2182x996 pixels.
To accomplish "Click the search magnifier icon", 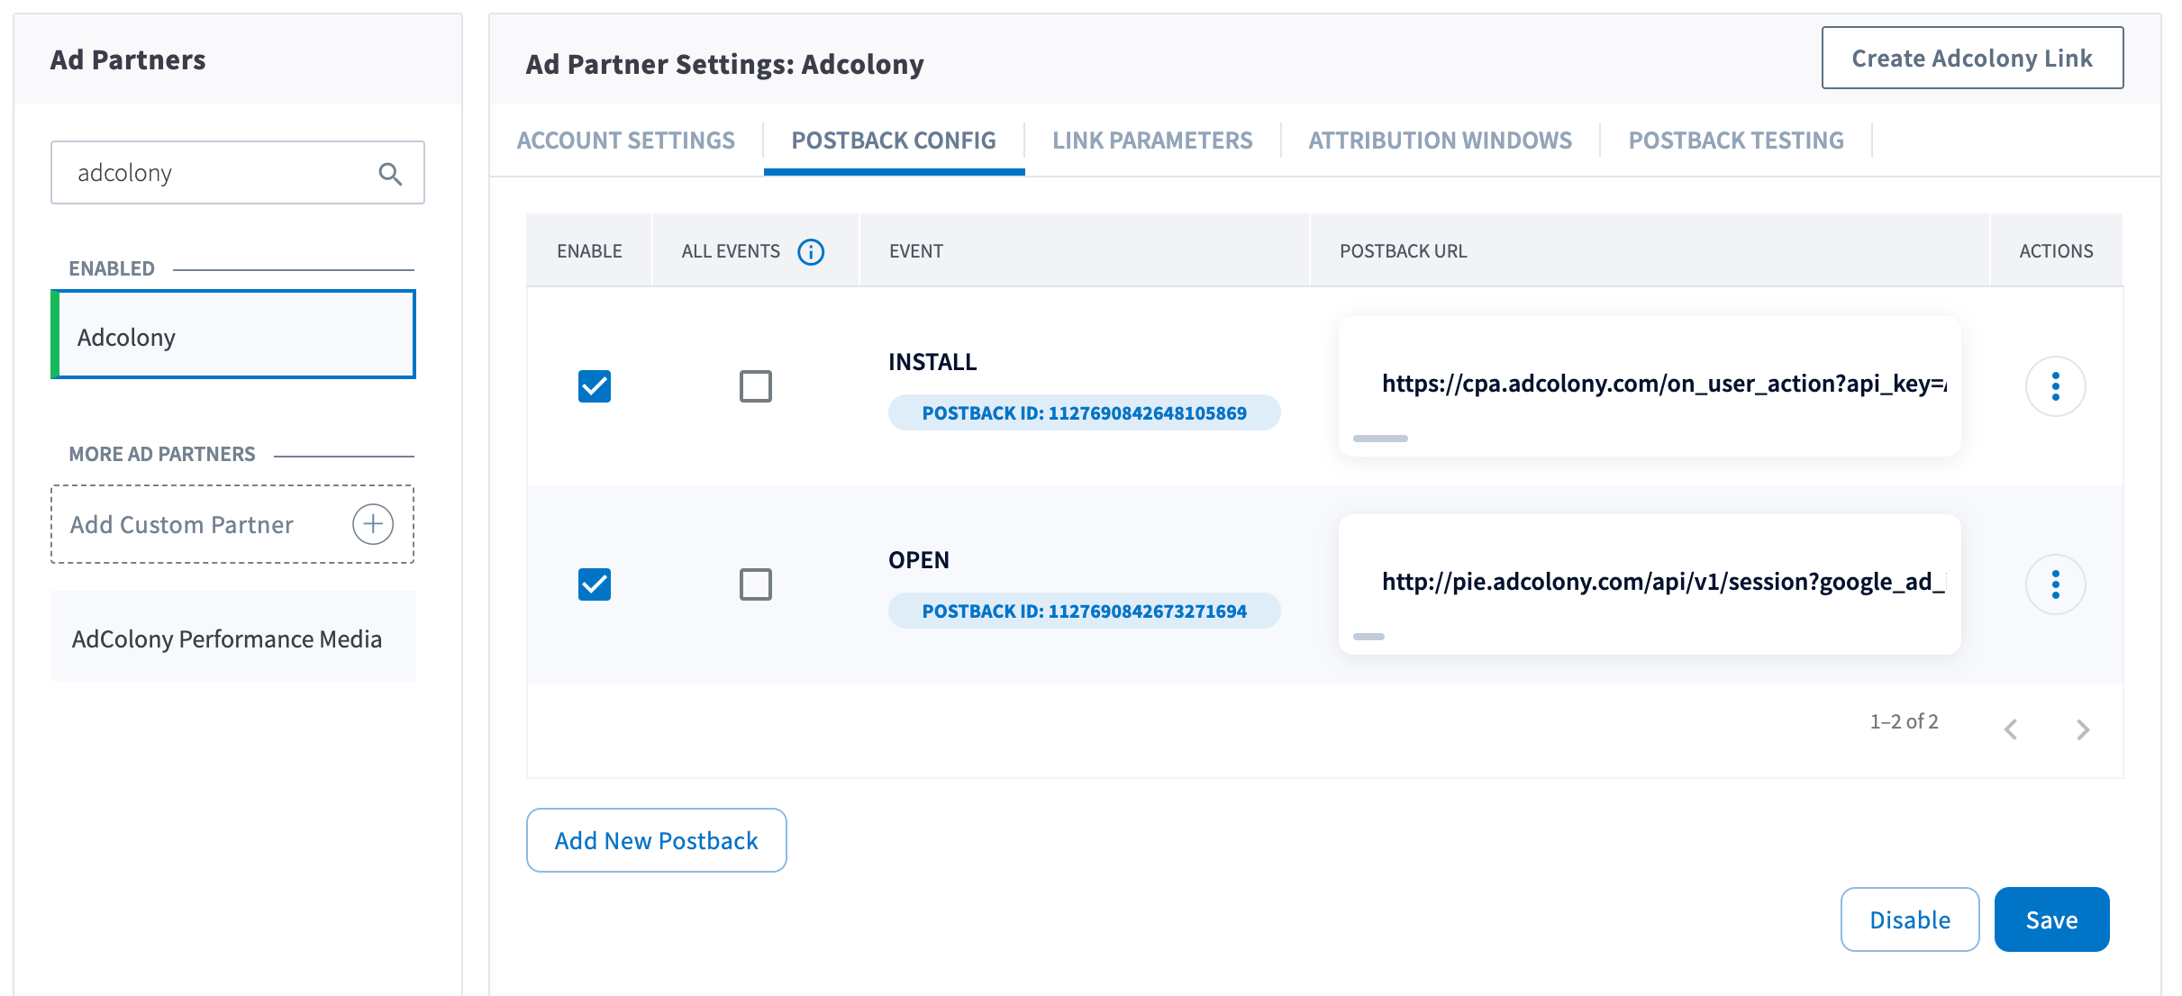I will pos(389,173).
